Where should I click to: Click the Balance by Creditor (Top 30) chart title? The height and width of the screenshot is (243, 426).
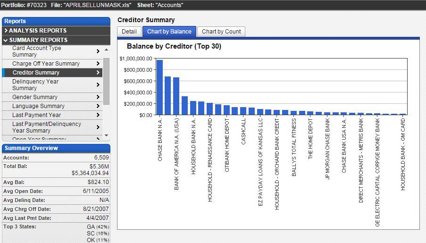point(174,47)
